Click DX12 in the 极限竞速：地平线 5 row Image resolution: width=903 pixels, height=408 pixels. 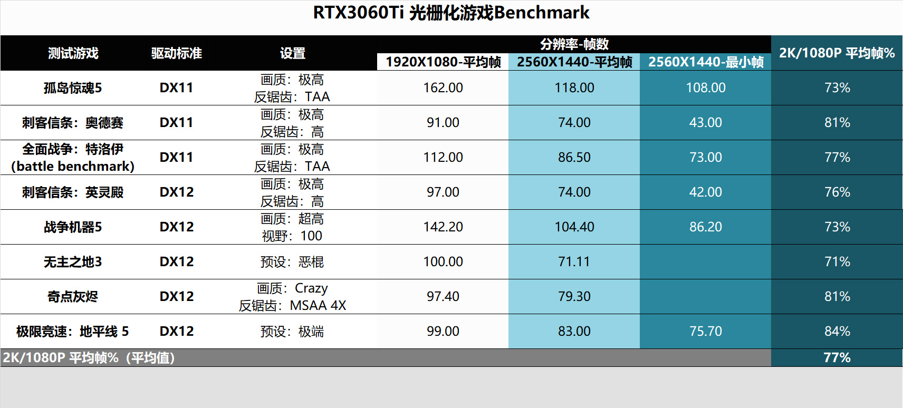click(x=177, y=332)
